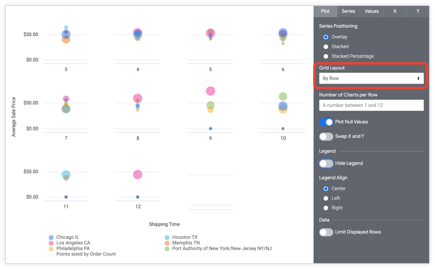This screenshot has width=435, height=269.
Task: Click the Philadelphia PA legend dot
Action: point(51,249)
